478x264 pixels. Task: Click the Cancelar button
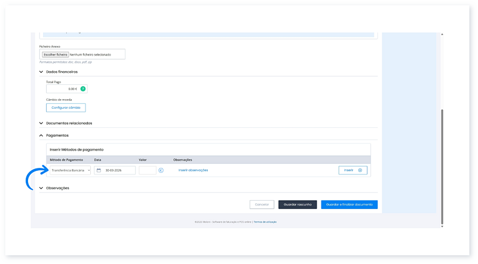click(x=262, y=204)
